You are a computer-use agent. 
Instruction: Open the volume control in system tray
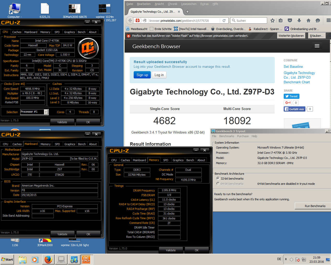(291, 260)
